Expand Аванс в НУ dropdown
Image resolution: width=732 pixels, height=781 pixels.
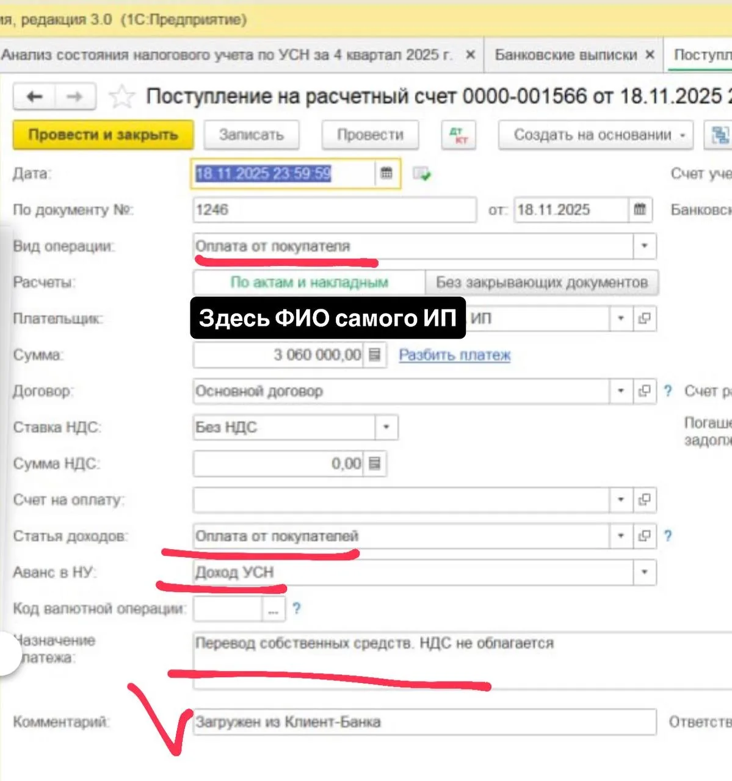pos(645,572)
